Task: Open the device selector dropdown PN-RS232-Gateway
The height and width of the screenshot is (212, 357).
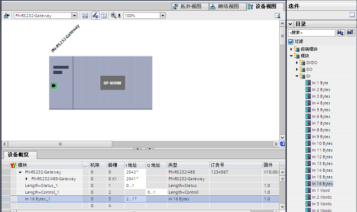Action: (x=74, y=16)
